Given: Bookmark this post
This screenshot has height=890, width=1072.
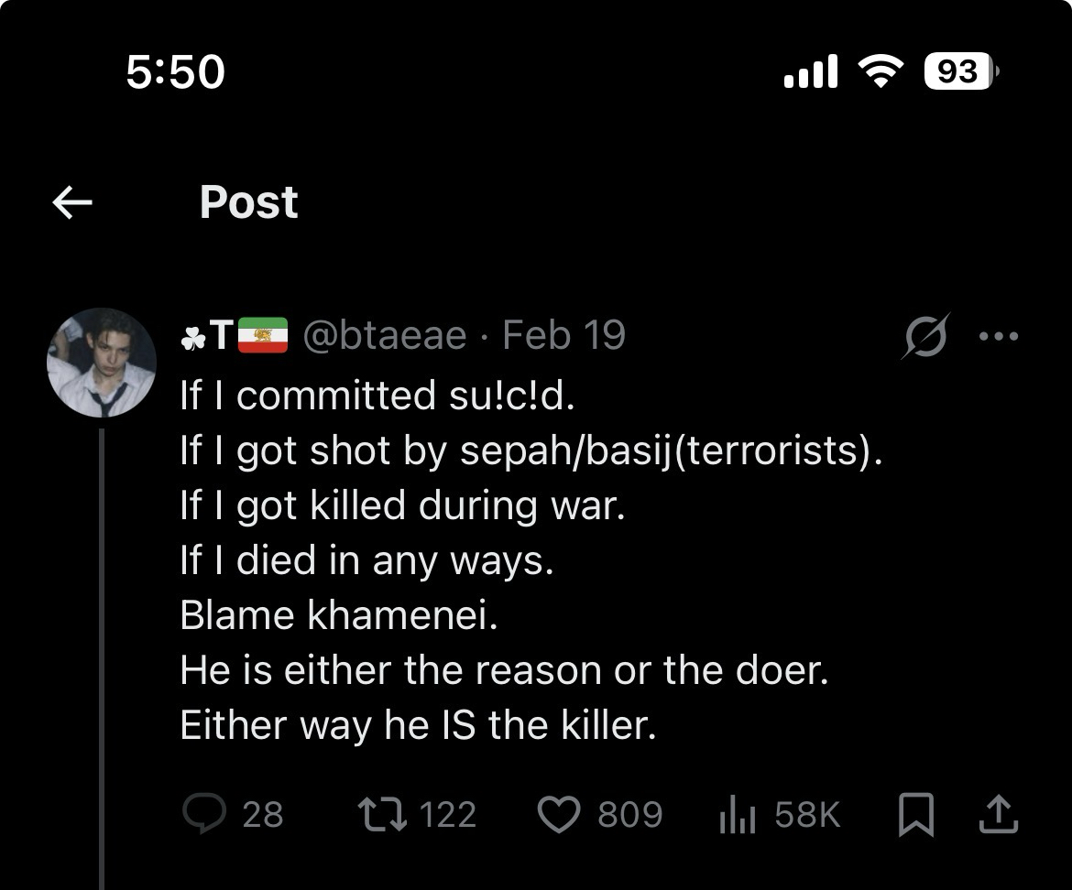Looking at the screenshot, I should (915, 814).
